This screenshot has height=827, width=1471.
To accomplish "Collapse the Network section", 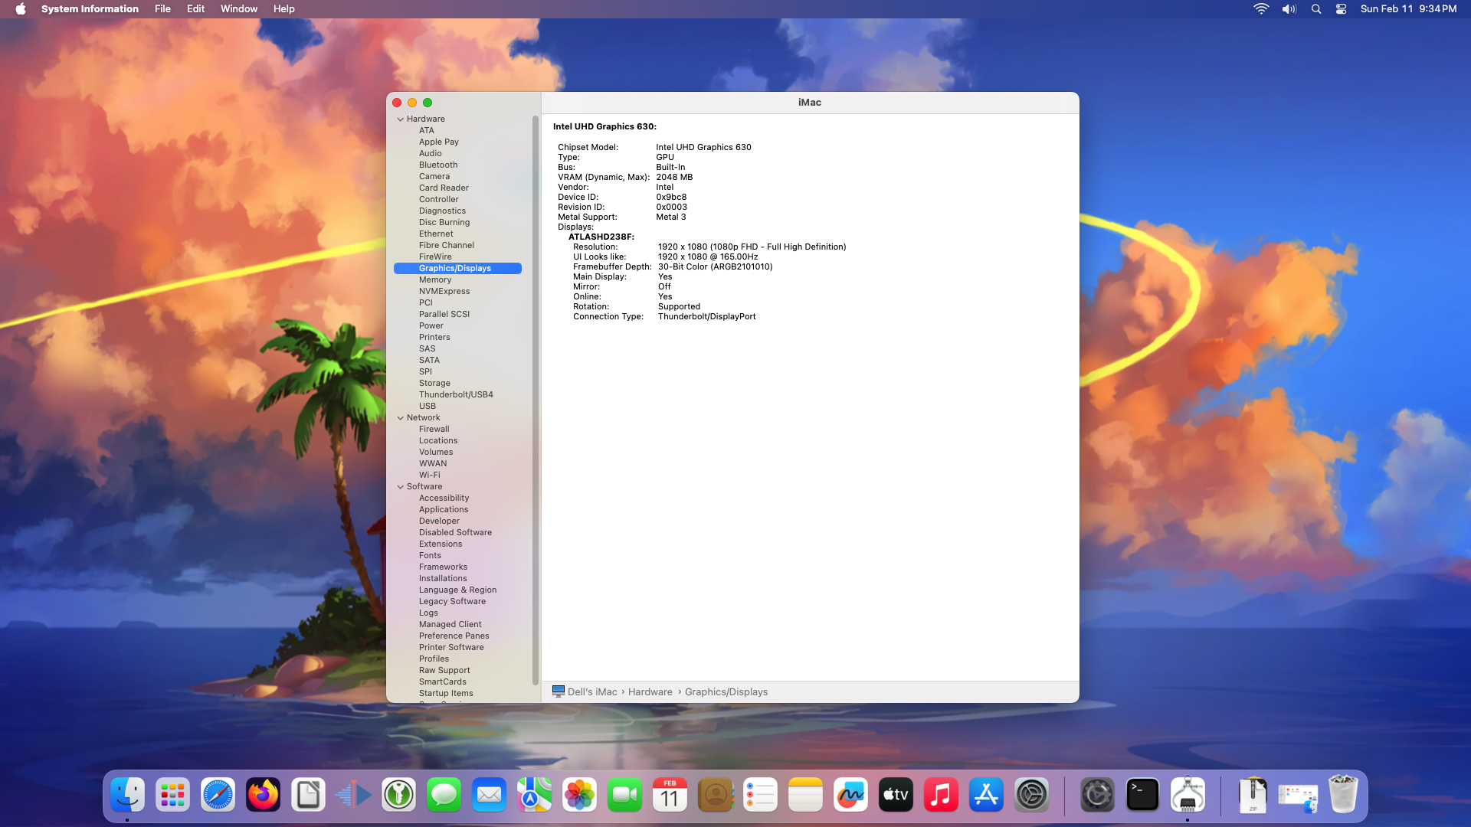I will coord(400,418).
